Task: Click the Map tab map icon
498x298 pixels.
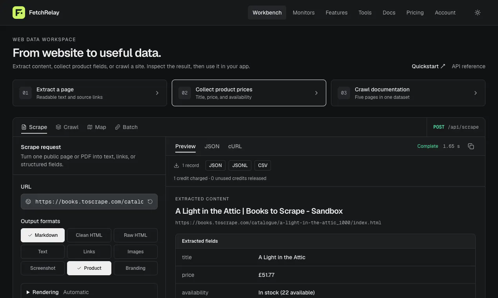Action: [90, 127]
